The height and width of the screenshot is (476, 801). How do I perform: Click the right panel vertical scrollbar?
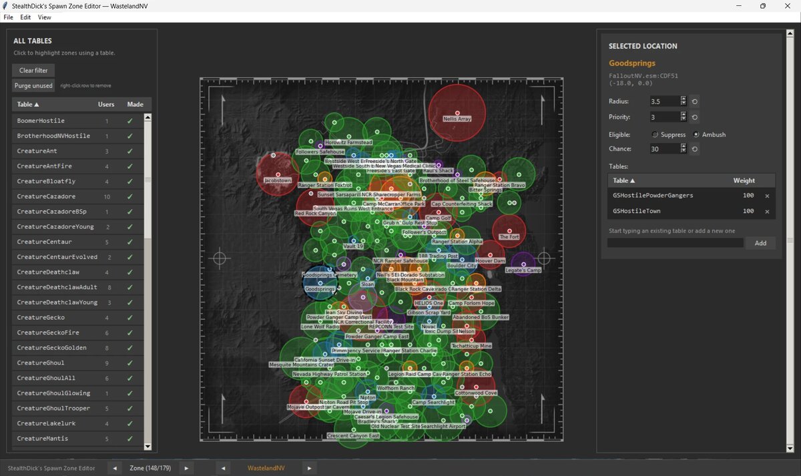pos(790,240)
